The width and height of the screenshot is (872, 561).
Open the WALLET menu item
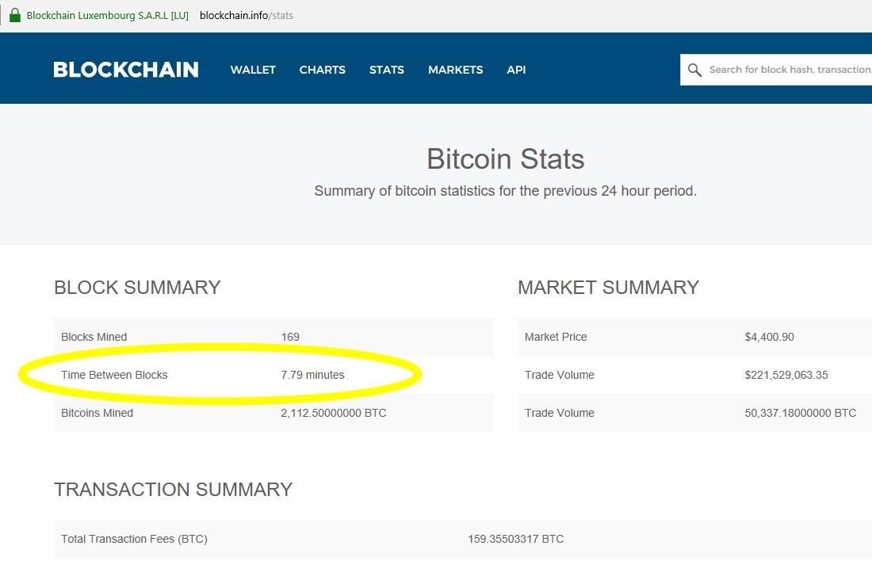pos(253,70)
